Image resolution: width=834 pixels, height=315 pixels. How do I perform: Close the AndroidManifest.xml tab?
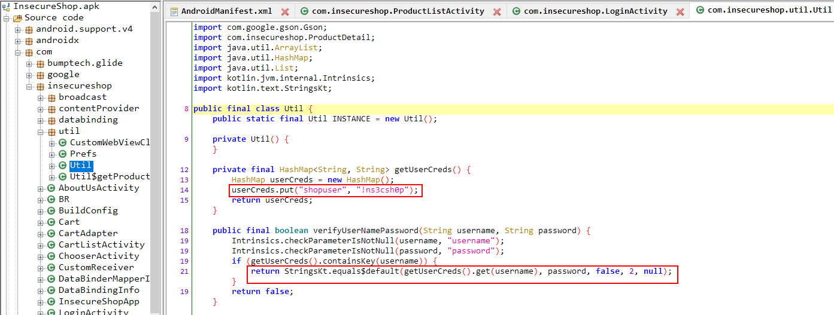[x=285, y=11]
